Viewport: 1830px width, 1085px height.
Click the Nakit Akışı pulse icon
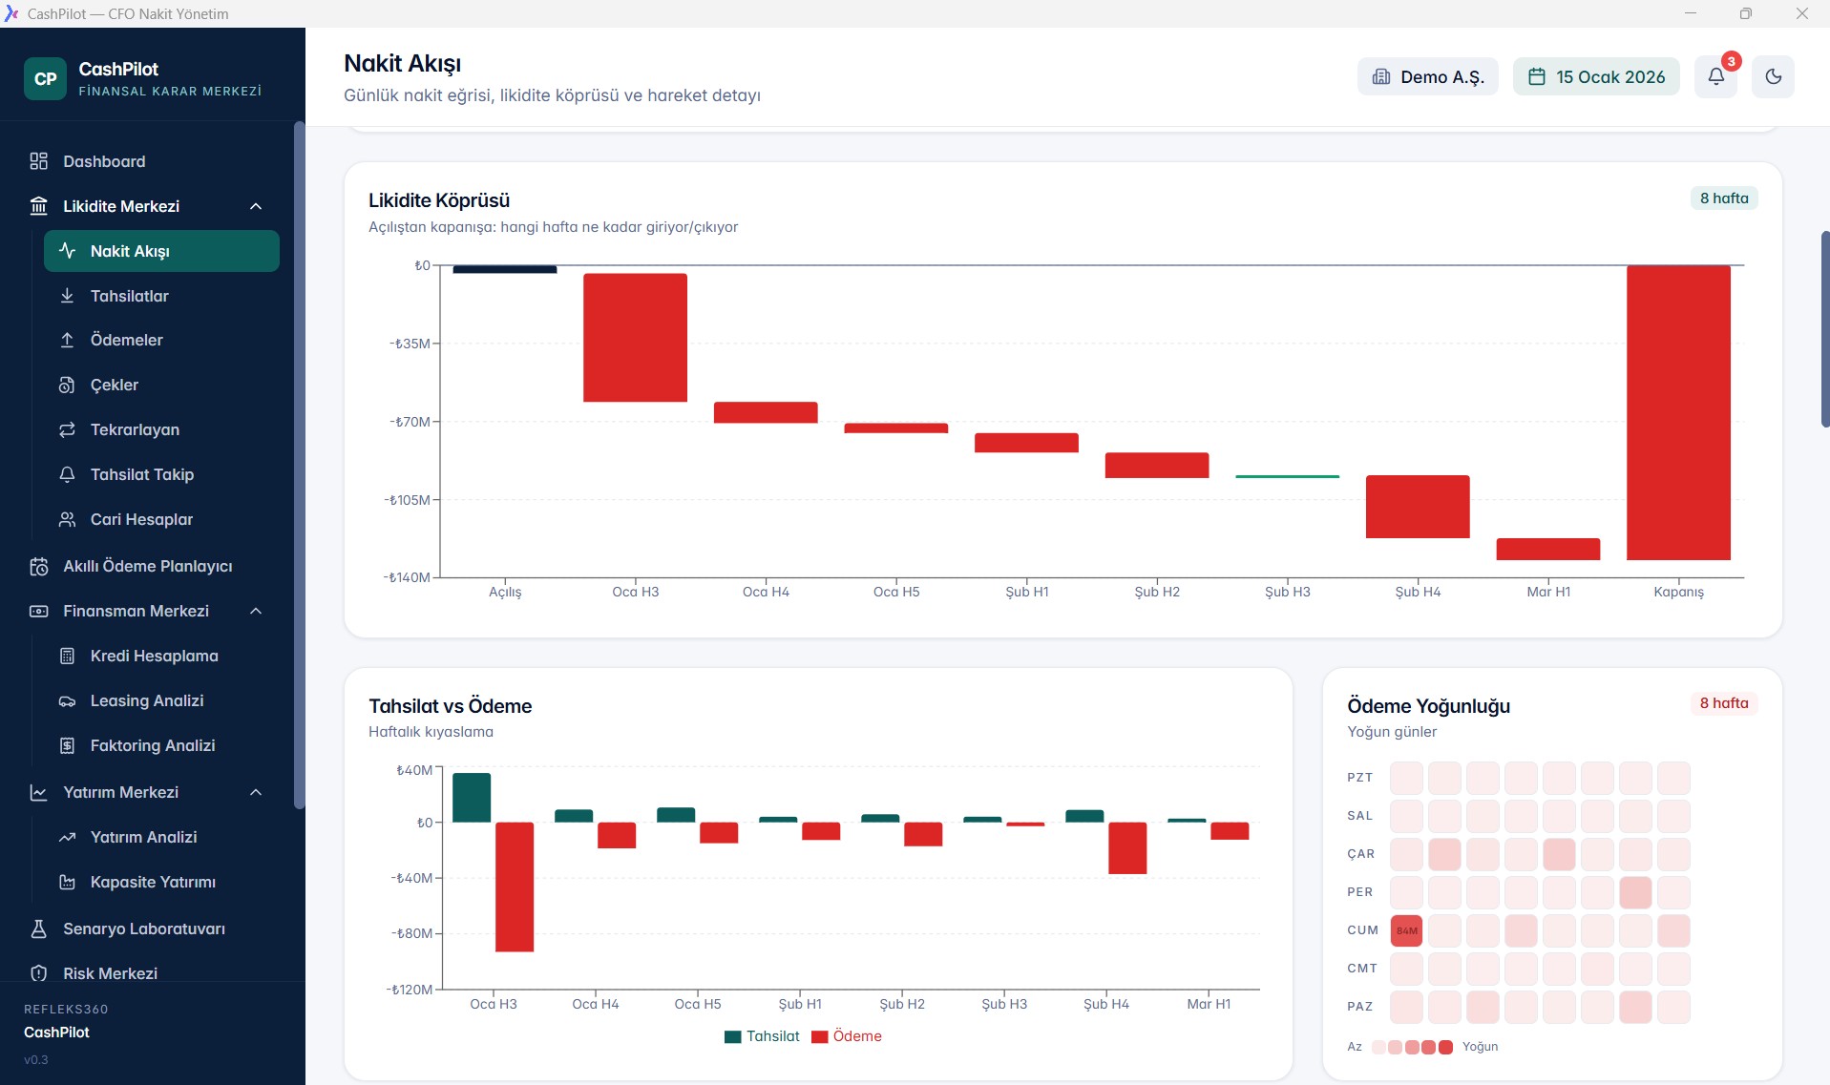(x=67, y=251)
